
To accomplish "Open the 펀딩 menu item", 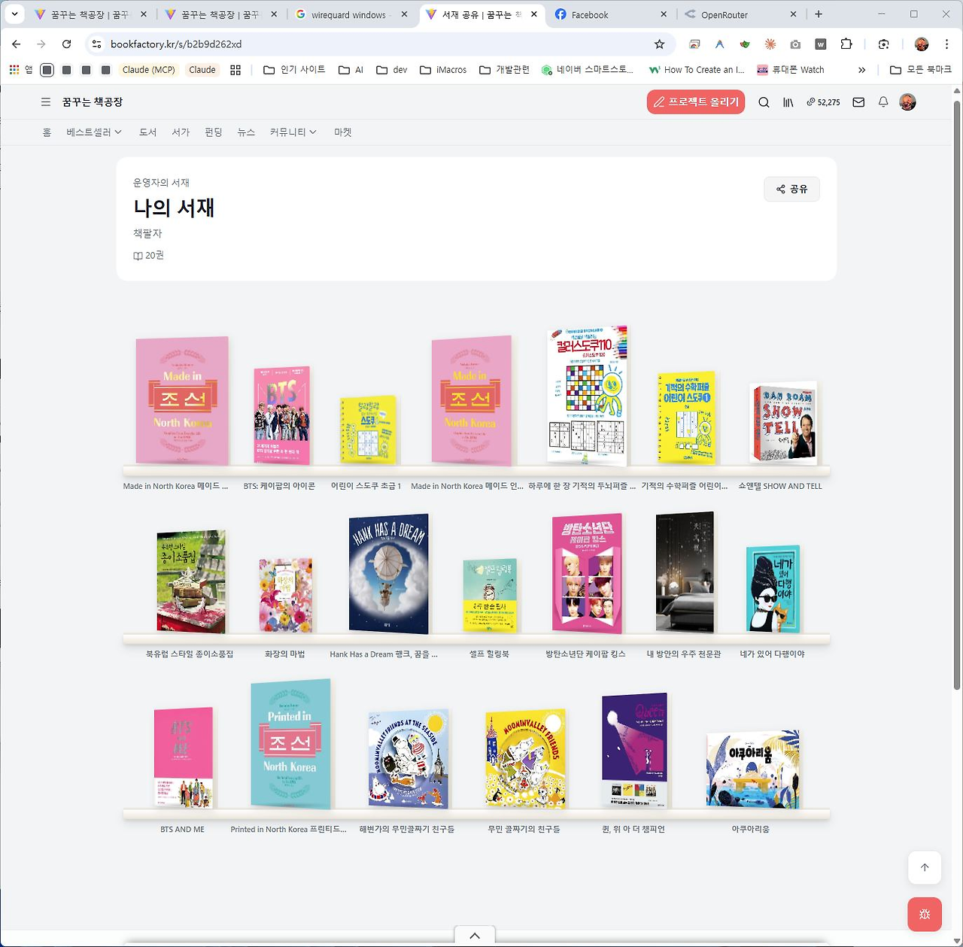I will pyautogui.click(x=214, y=132).
